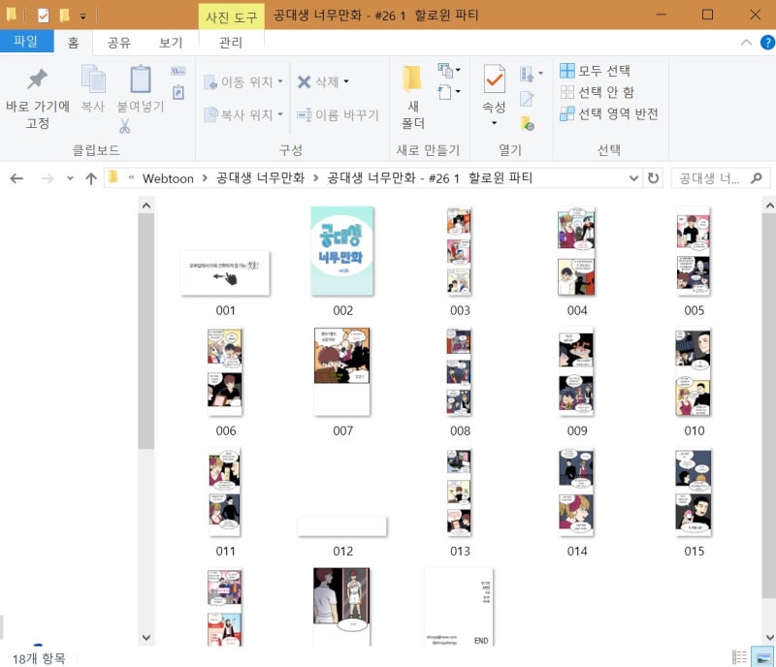Go forward with the right arrow

pos(47,178)
